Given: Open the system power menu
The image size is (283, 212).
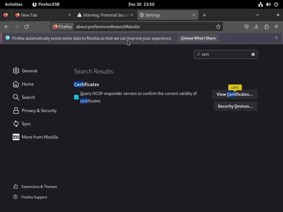Looking at the screenshot, I should pos(276,4).
